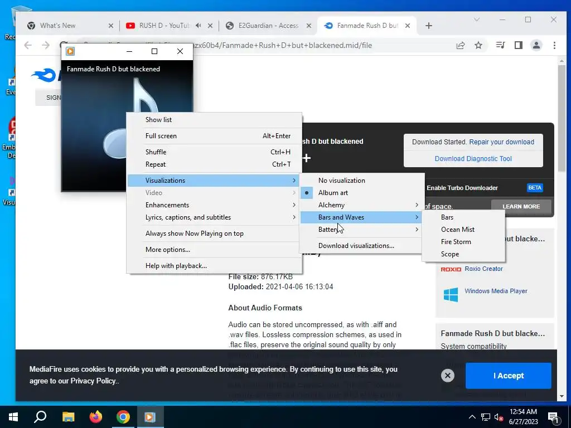Open Windows Media Player link
Viewport: 571px width, 428px height.
(x=496, y=291)
